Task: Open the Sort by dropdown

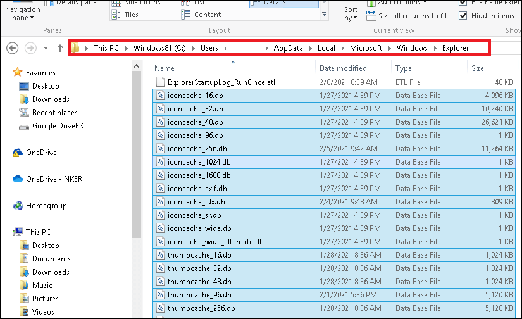Action: (x=351, y=13)
